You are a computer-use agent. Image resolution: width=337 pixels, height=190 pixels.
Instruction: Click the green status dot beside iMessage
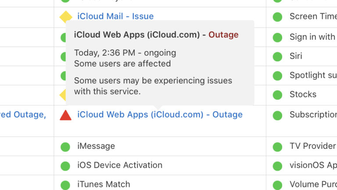point(65,147)
